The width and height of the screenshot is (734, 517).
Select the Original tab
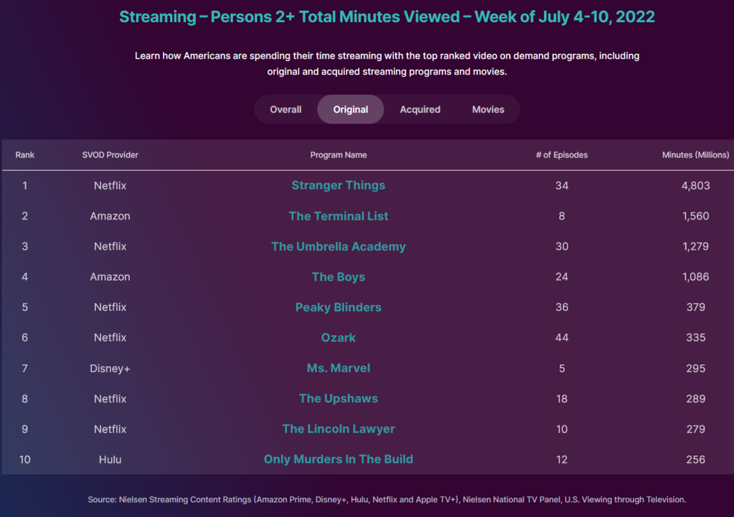[x=350, y=110]
